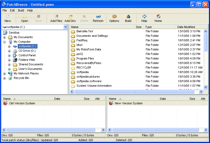Open the Edit menu

tap(12, 10)
